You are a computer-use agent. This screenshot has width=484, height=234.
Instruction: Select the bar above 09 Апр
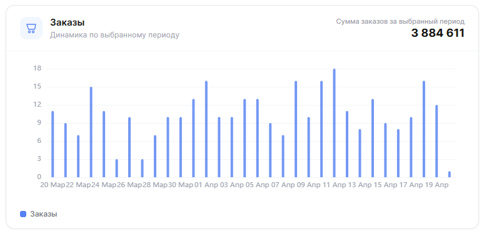point(309,147)
